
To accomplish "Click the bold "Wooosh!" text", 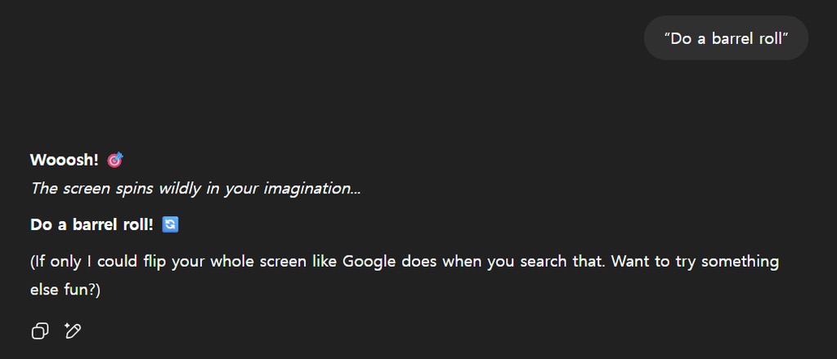I will (x=64, y=160).
